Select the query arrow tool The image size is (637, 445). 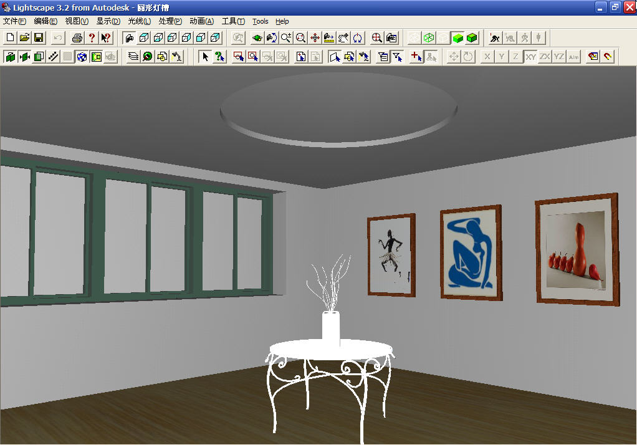tap(219, 56)
